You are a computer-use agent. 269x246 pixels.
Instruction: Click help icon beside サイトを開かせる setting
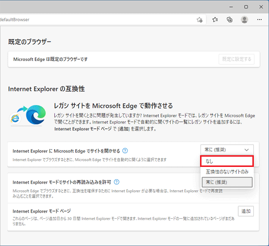point(125,151)
